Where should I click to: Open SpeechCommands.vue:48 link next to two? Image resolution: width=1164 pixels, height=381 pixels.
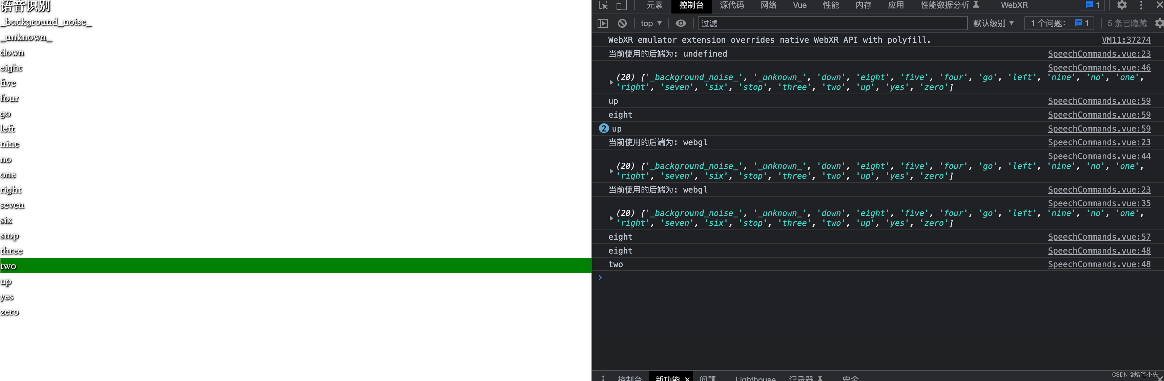pyautogui.click(x=1099, y=264)
